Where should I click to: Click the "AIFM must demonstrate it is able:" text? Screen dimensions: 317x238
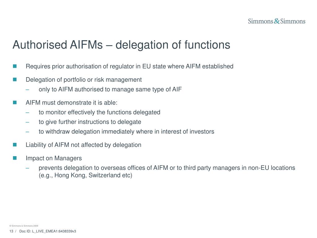point(72,103)
